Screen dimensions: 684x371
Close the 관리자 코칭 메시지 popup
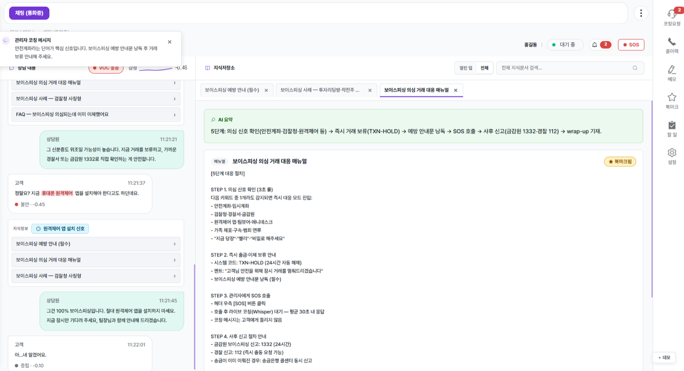(170, 42)
